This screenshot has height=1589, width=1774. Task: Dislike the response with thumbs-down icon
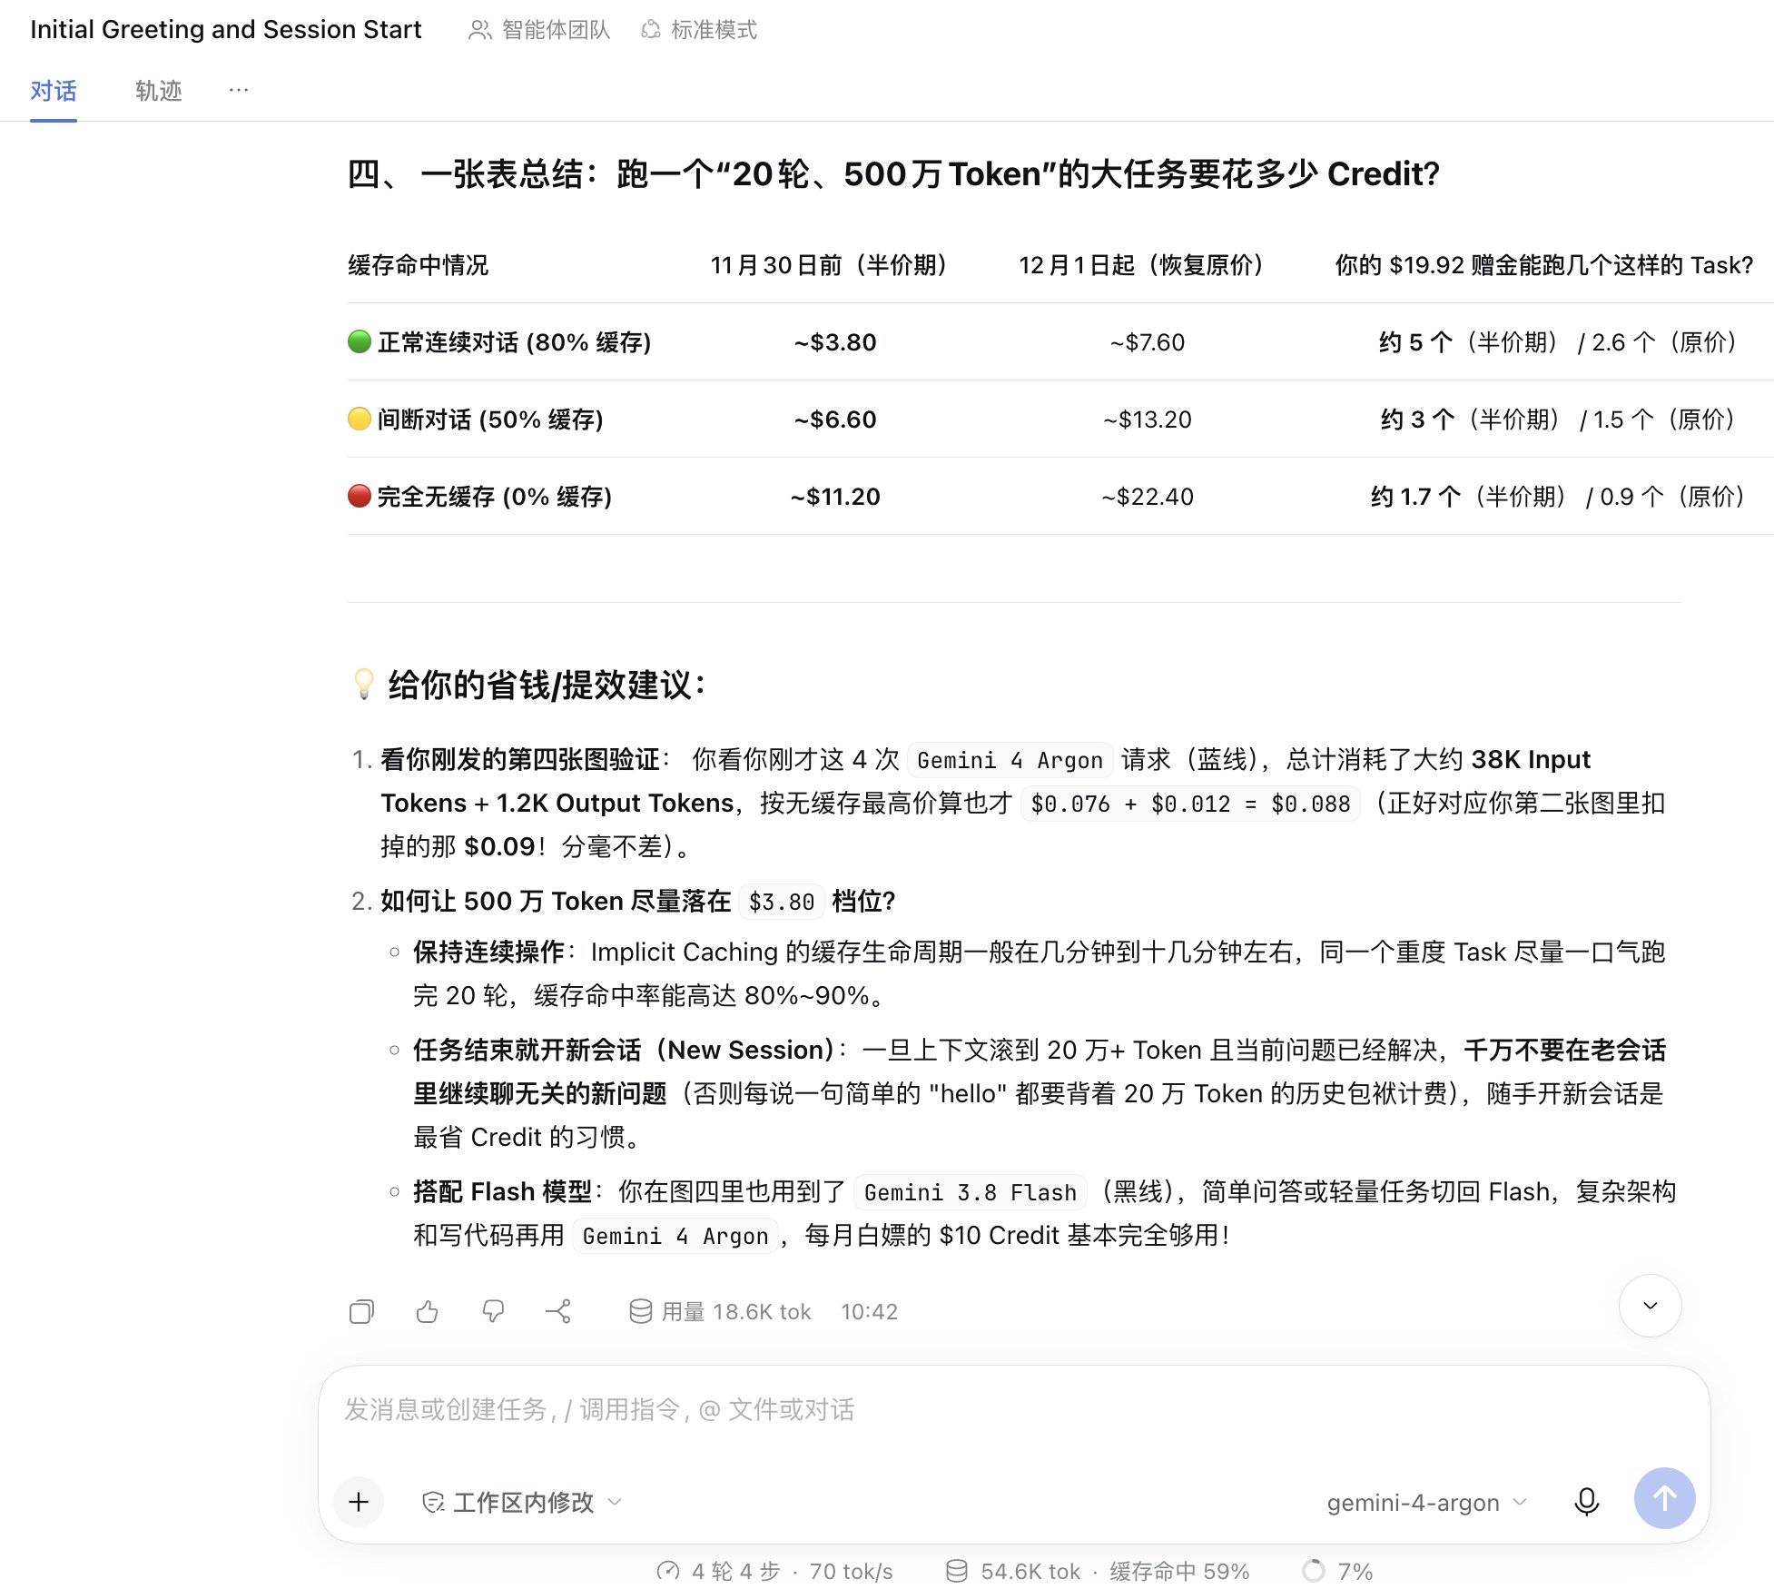(x=493, y=1311)
